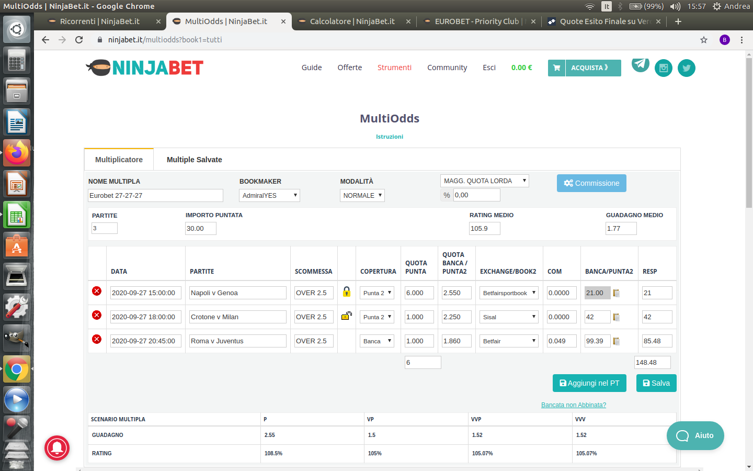Click the Commissione button
The height and width of the screenshot is (471, 753).
pyautogui.click(x=591, y=183)
